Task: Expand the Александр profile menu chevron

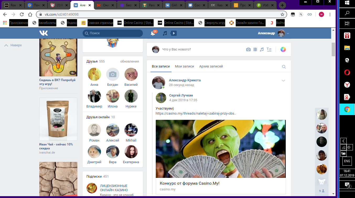Action: point(288,33)
